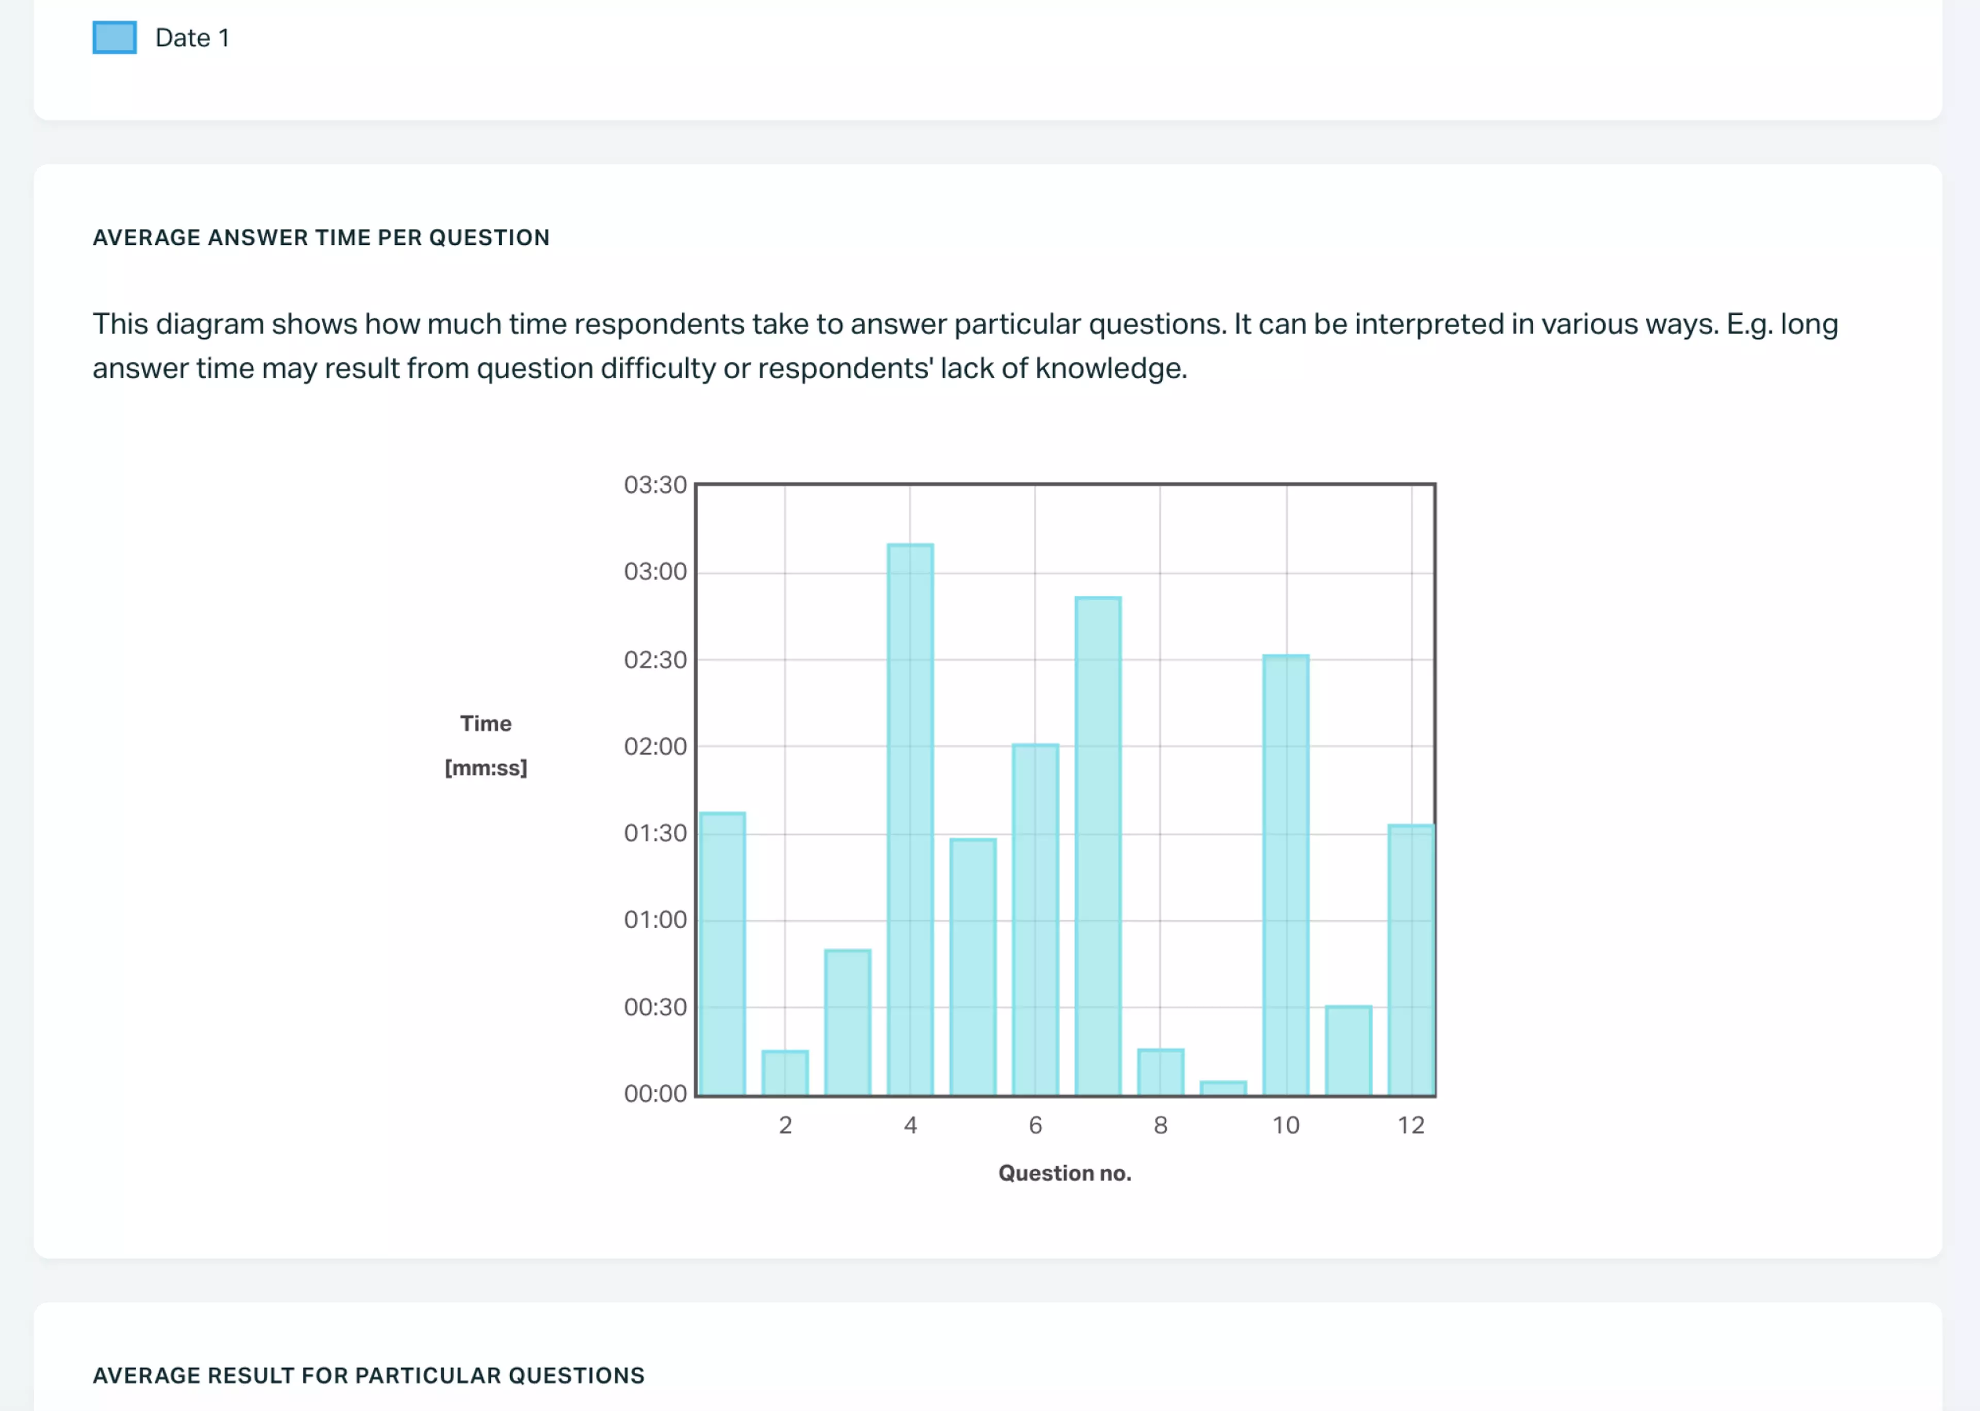The width and height of the screenshot is (1980, 1411).
Task: Select the tallest bar at question 4
Action: 910,825
